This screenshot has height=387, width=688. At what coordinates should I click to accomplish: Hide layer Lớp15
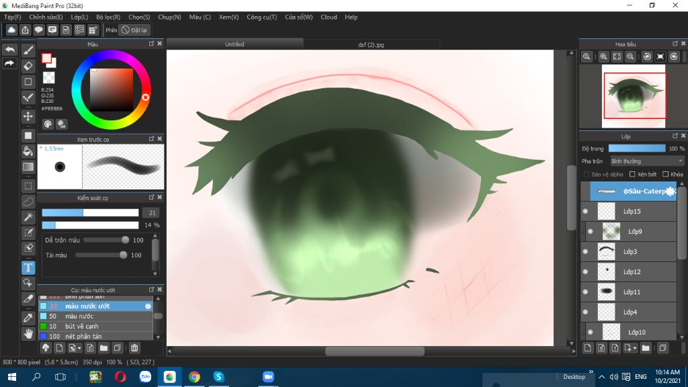coord(585,211)
